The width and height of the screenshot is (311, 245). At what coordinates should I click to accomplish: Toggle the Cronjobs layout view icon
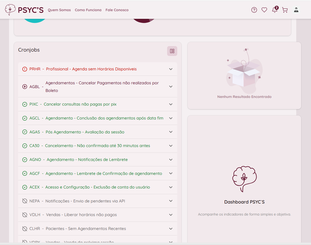coord(172,51)
